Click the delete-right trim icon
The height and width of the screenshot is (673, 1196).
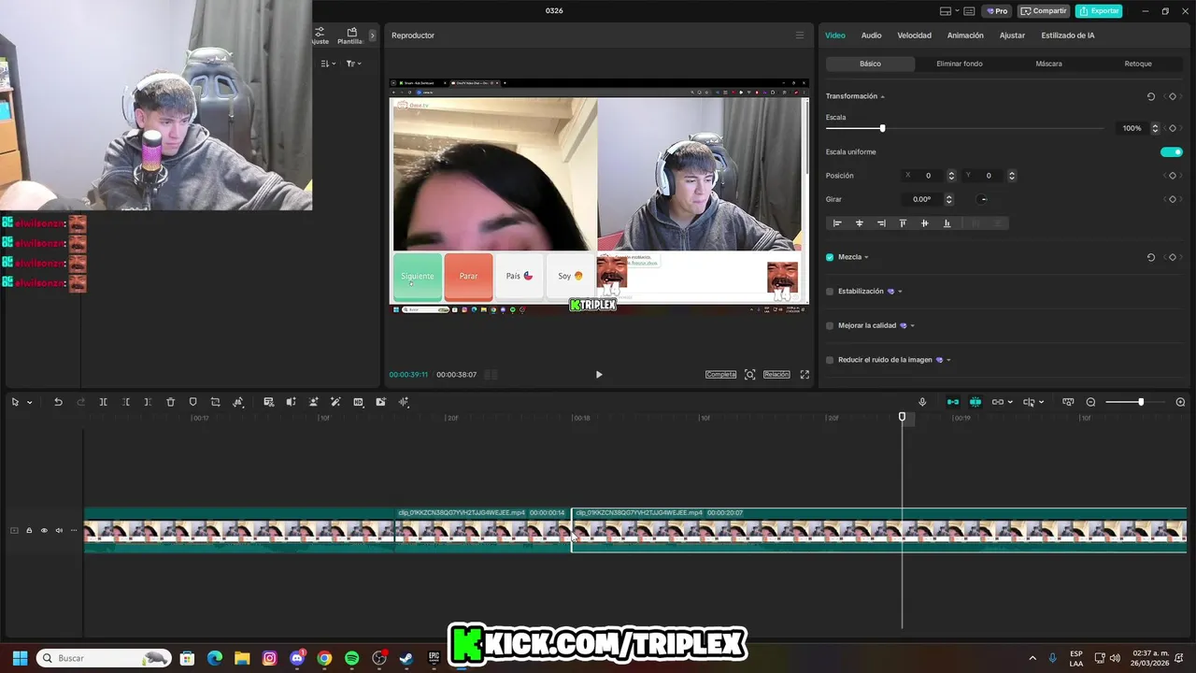pyautogui.click(x=148, y=402)
